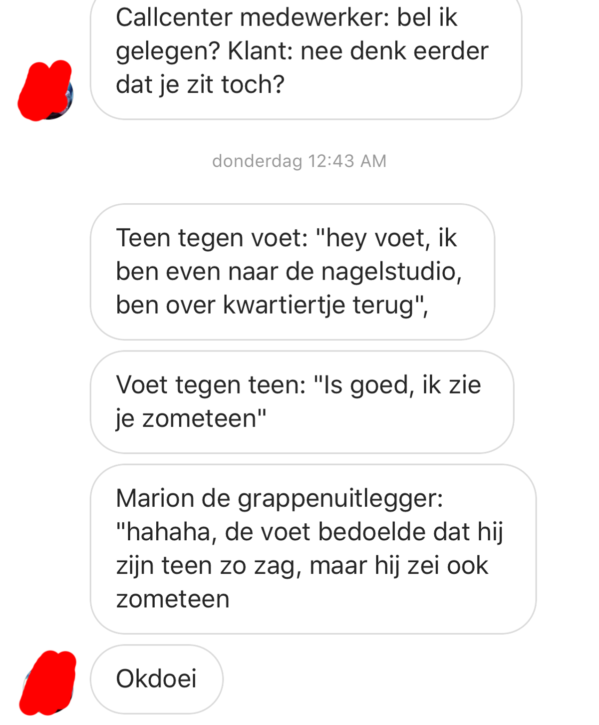
Task: Click 'zometeen"' in Voet tegen teen reply
Action: point(204,418)
